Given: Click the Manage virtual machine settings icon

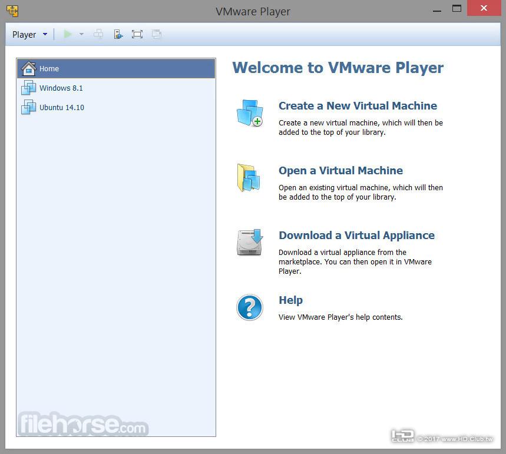Looking at the screenshot, I should pyautogui.click(x=118, y=34).
